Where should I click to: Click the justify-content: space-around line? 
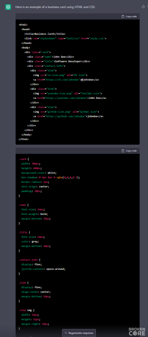coord(43,269)
